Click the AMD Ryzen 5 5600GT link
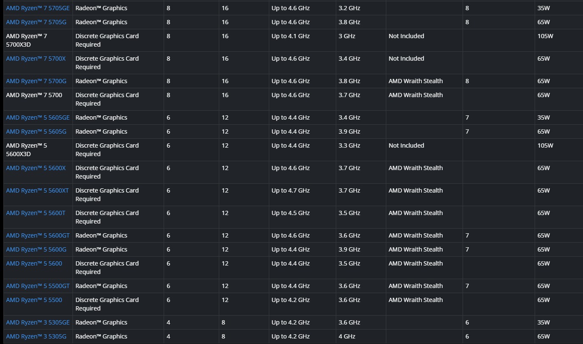The image size is (583, 344). point(37,235)
